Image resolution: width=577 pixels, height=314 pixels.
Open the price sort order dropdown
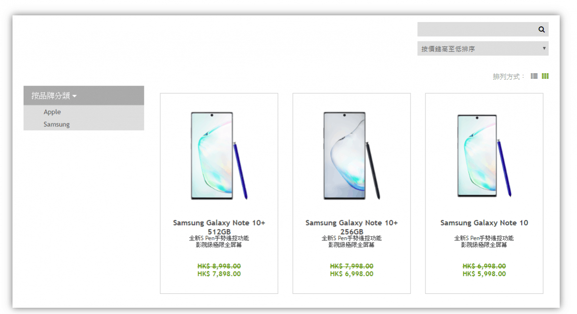click(x=483, y=48)
